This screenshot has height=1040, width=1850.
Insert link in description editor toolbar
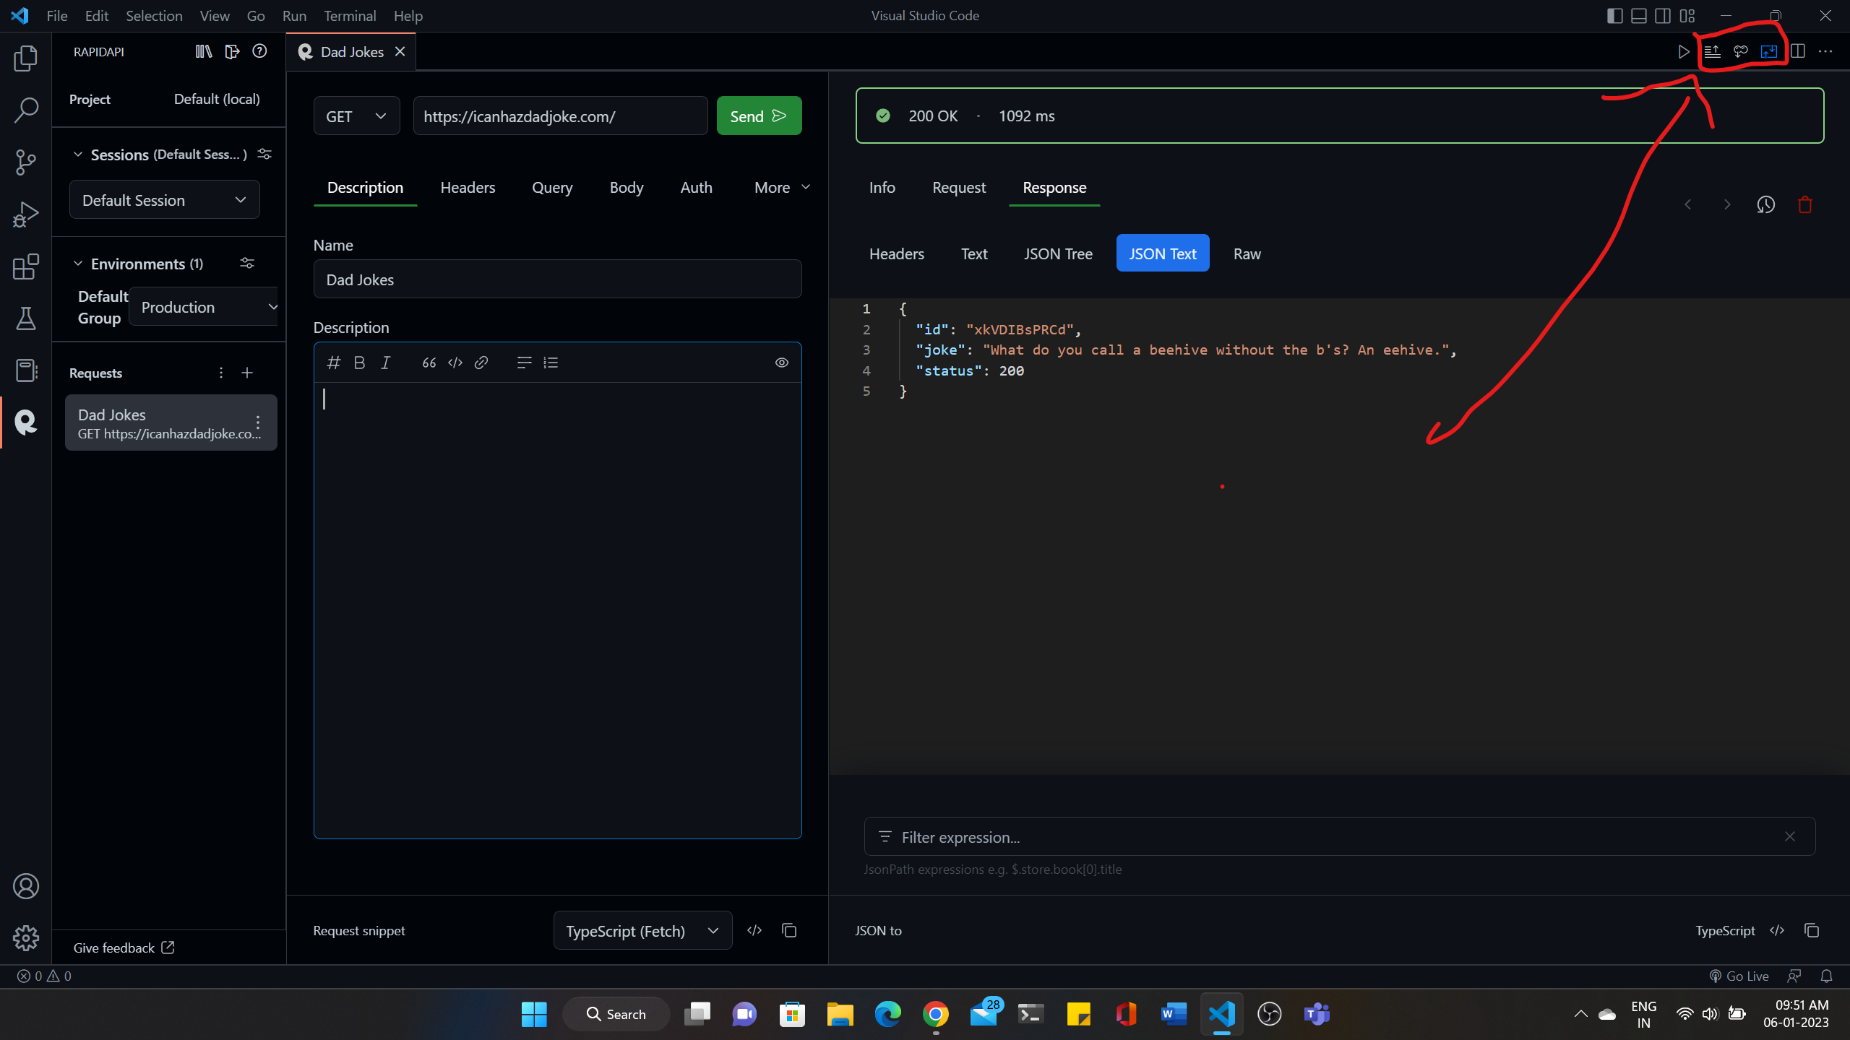(x=481, y=363)
